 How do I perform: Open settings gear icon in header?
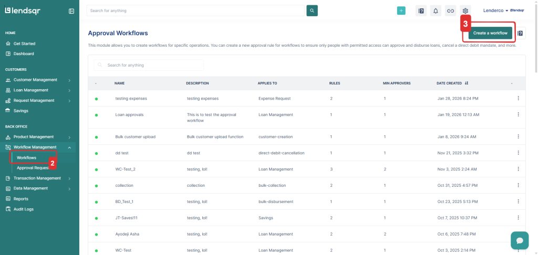tap(465, 10)
